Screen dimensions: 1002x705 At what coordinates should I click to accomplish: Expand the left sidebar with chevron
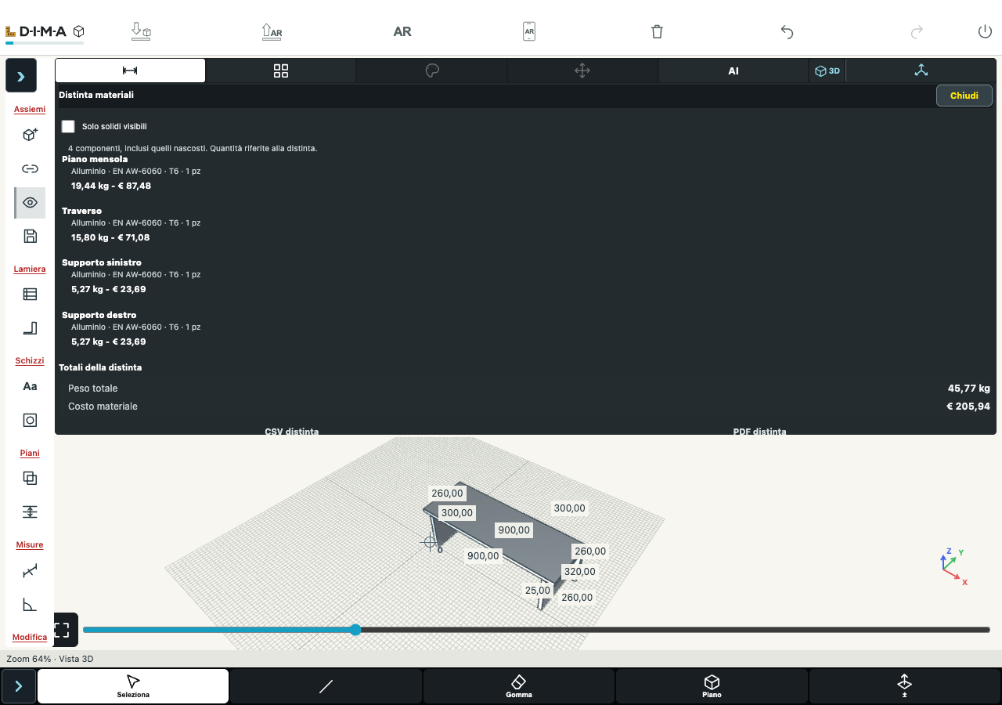20,76
